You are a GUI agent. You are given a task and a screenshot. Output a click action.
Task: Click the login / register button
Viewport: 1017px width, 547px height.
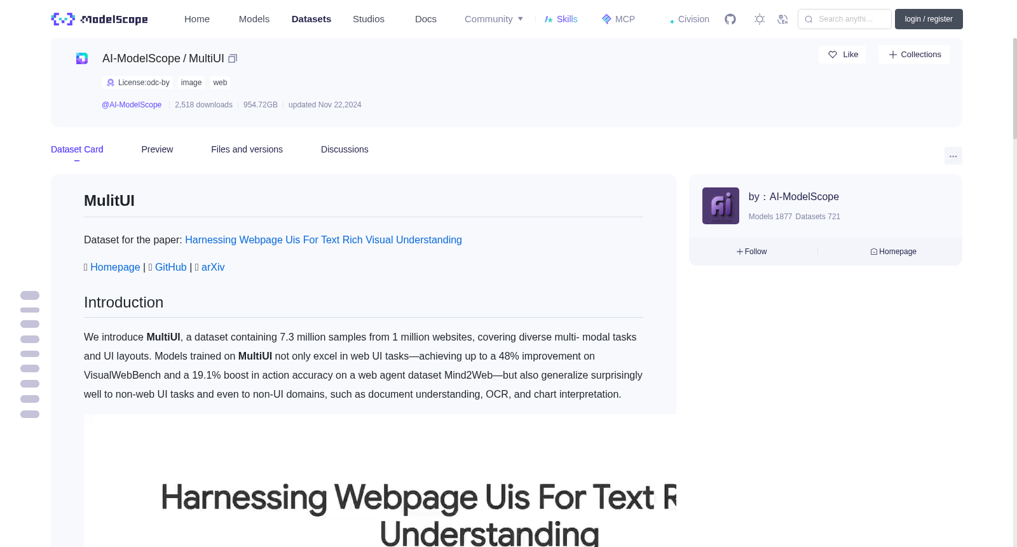929,19
